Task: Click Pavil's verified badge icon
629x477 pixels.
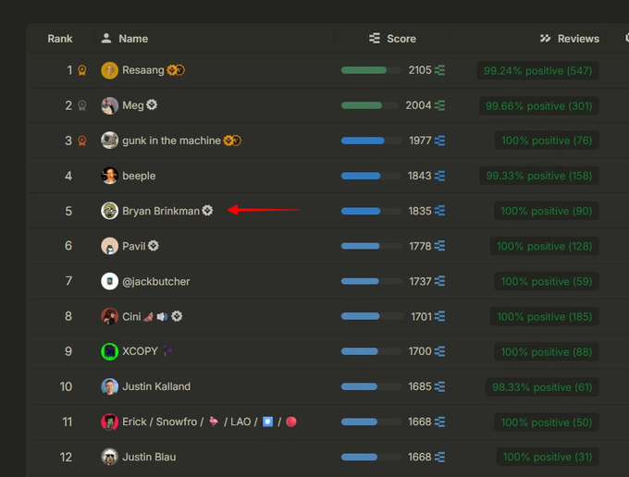Action: pos(154,246)
